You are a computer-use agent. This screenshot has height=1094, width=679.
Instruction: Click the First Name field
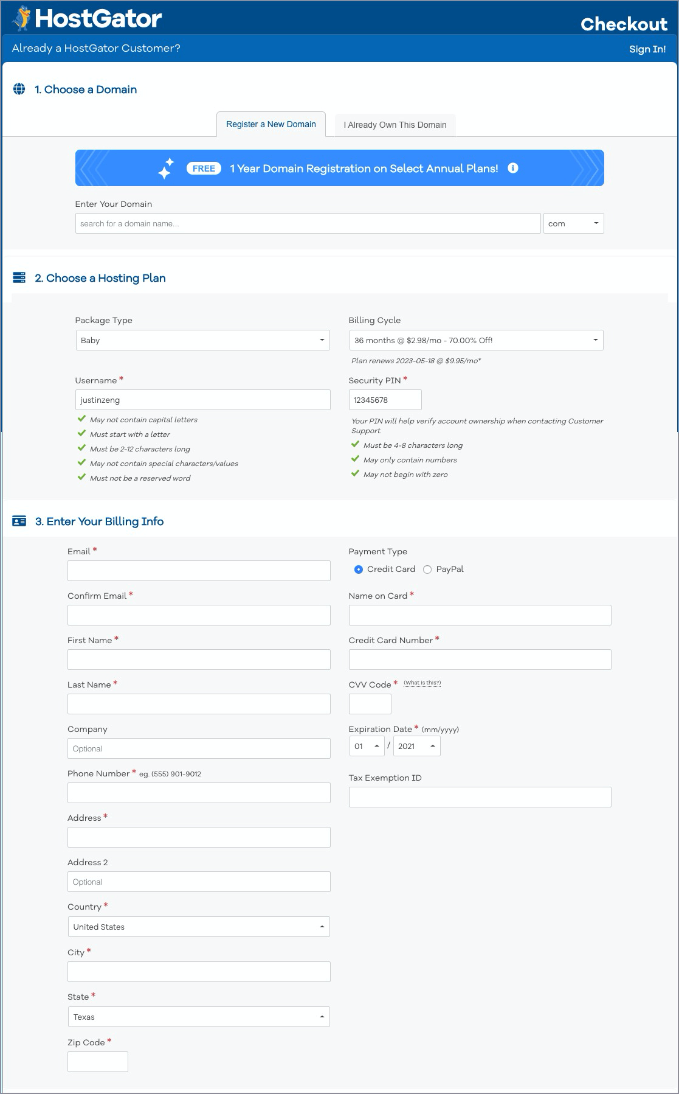tap(199, 660)
